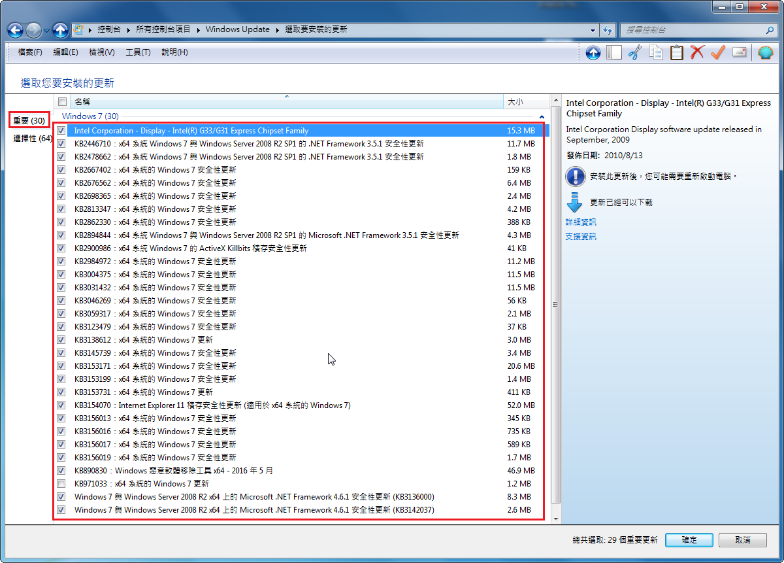Click the scrollbar up arrow
Screen dimensions: 784x563
556,101
